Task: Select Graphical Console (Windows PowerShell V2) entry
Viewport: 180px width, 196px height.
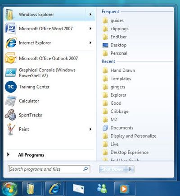Action: pyautogui.click(x=49, y=73)
